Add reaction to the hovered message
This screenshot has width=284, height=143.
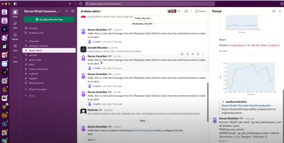[x=182, y=54]
